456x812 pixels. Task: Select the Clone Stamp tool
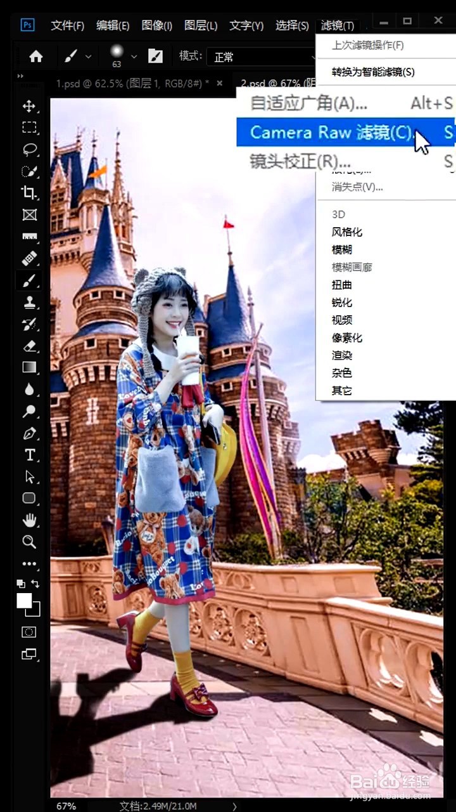coord(29,302)
